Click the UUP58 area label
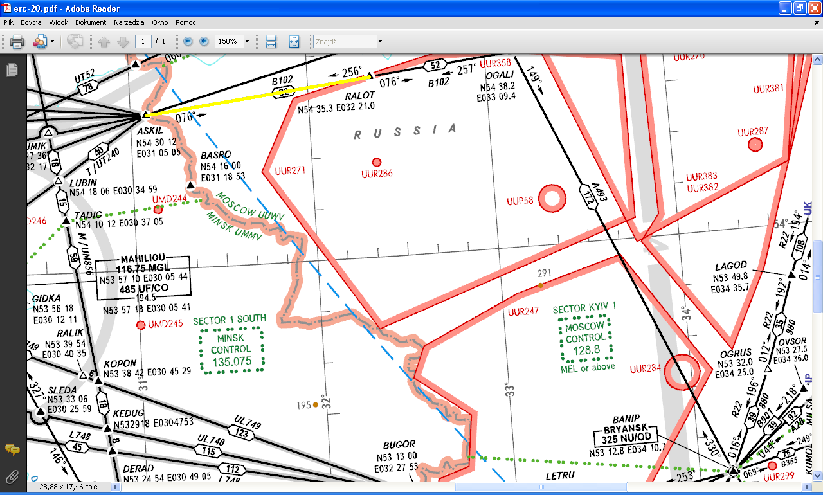Screen dimensions: 823x495 (520, 201)
